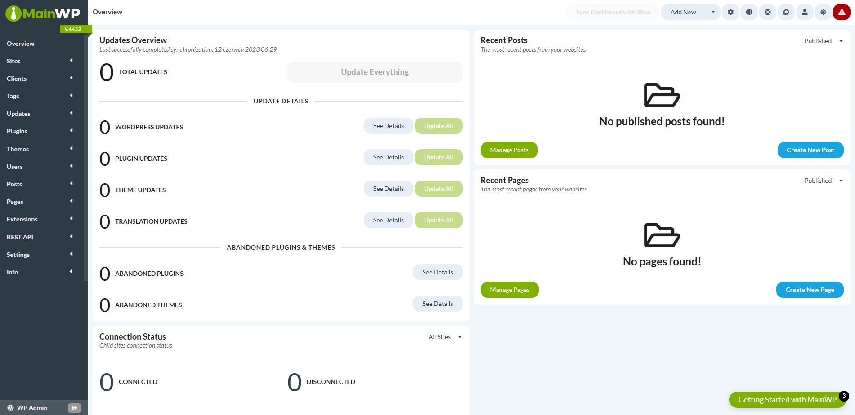Open the Add New dropdown
855x415 pixels.
coord(691,12)
